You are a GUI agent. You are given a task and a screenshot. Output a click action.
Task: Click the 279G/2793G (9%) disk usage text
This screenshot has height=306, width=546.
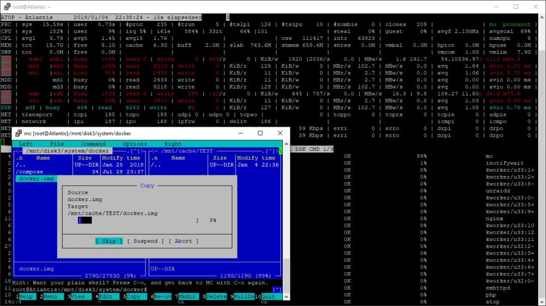click(110, 276)
